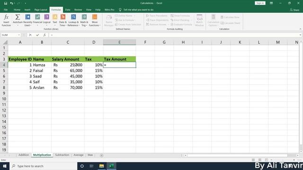Open the Addition sheet tab
303x170 pixels.
pos(24,155)
